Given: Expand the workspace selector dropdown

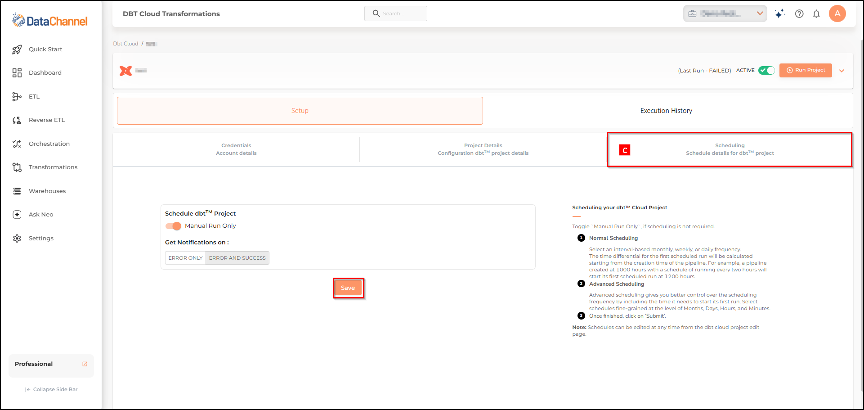Looking at the screenshot, I should click(x=760, y=14).
